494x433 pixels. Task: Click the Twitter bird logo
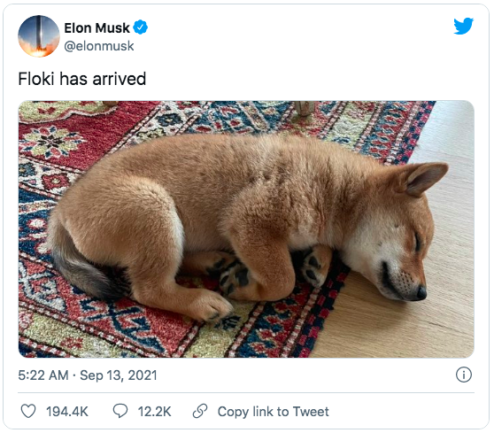coord(463,26)
